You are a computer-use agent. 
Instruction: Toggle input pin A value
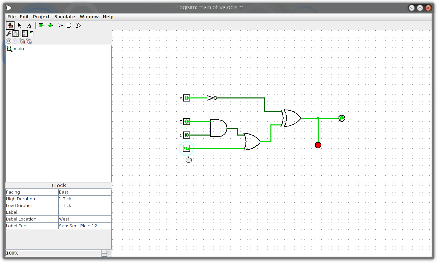[x=186, y=98]
